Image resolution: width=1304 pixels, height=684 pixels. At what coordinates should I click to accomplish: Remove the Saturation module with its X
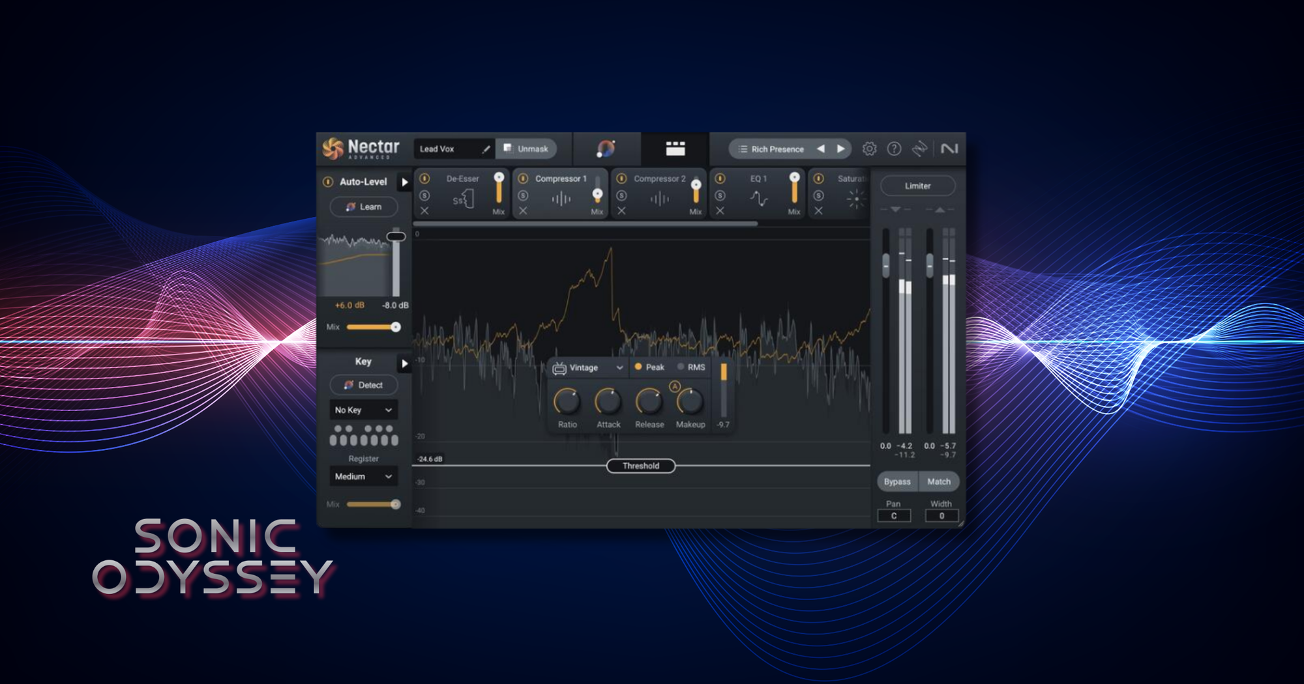tap(818, 211)
